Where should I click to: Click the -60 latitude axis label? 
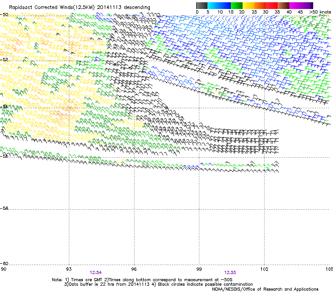coord(4,263)
